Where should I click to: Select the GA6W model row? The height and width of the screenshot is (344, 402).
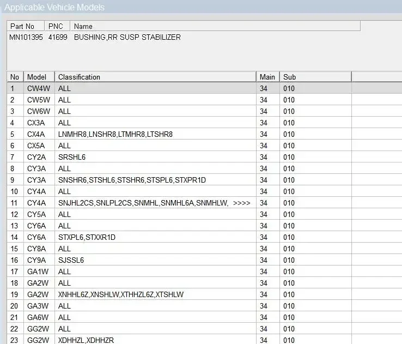[205, 317]
